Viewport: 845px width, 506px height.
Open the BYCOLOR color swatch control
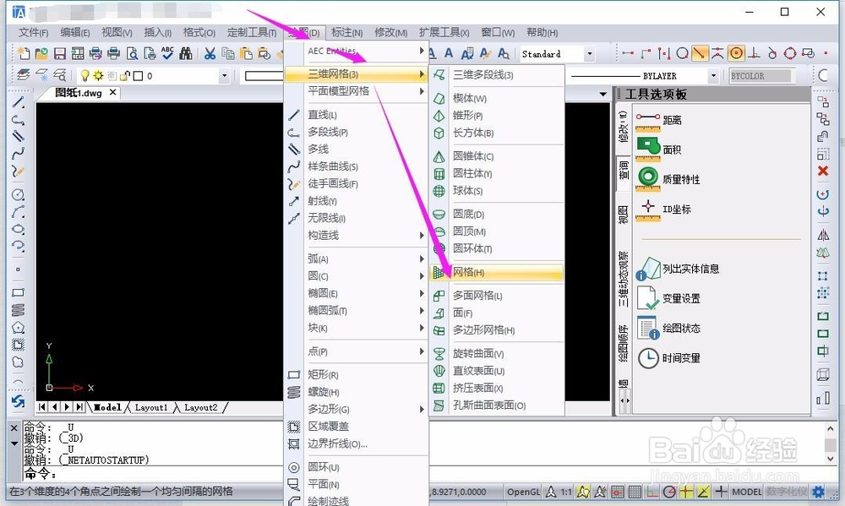760,75
